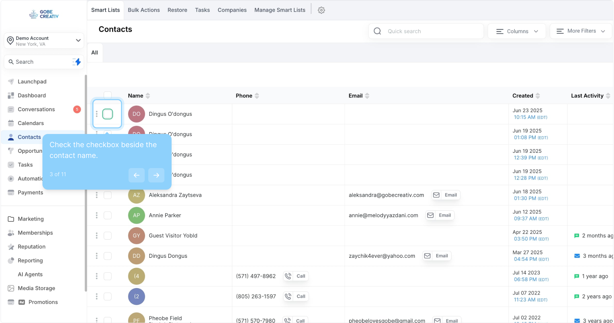Click the lightning bolt quick actions icon

[77, 62]
